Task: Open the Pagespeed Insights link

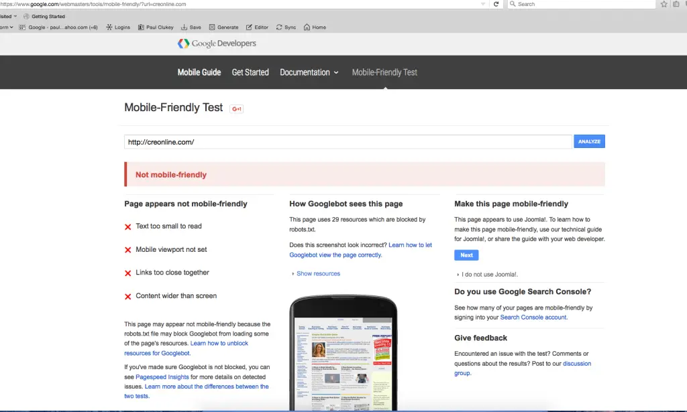Action: (162, 376)
